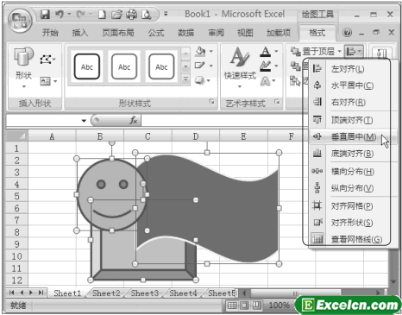Save workbook from quick access toolbar
The width and height of the screenshot is (402, 315).
(45, 14)
